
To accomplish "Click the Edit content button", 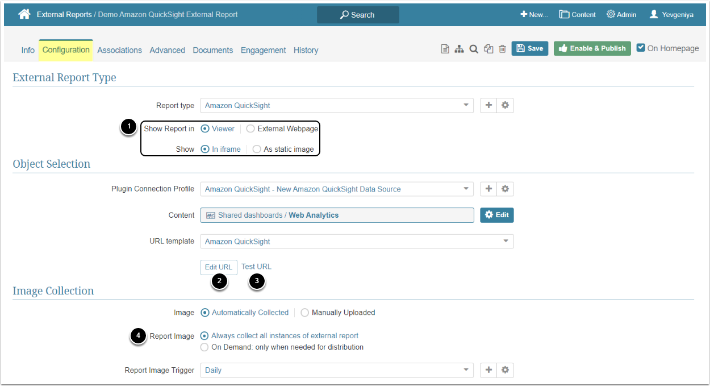I will click(x=497, y=215).
